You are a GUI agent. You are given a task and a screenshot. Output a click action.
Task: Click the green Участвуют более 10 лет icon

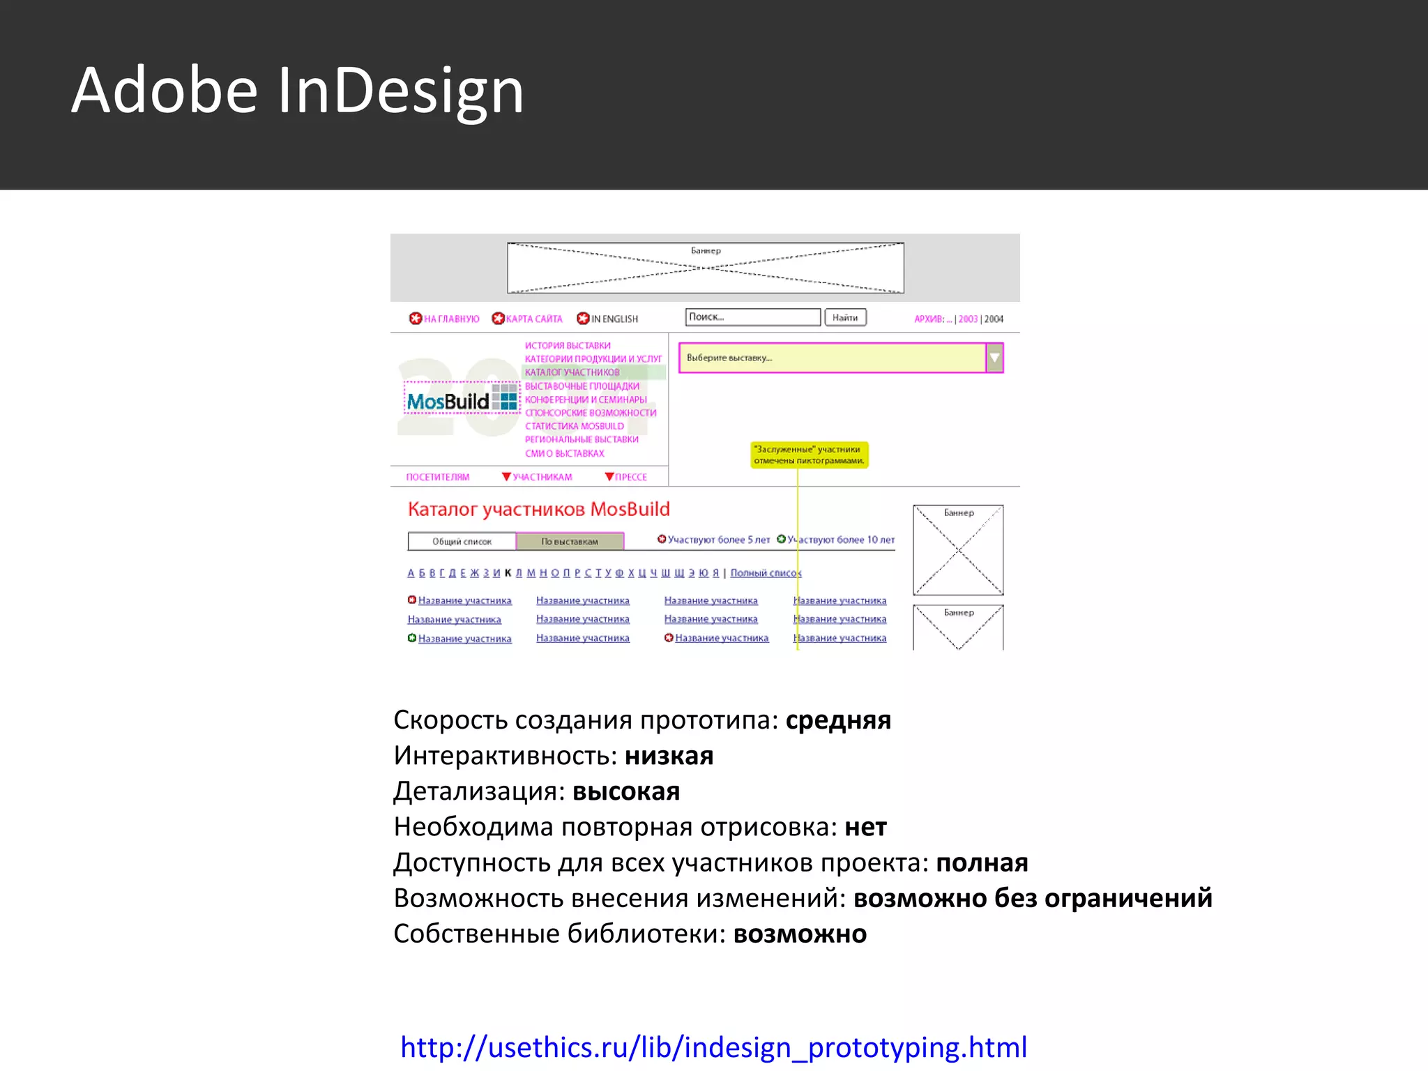[x=782, y=539]
